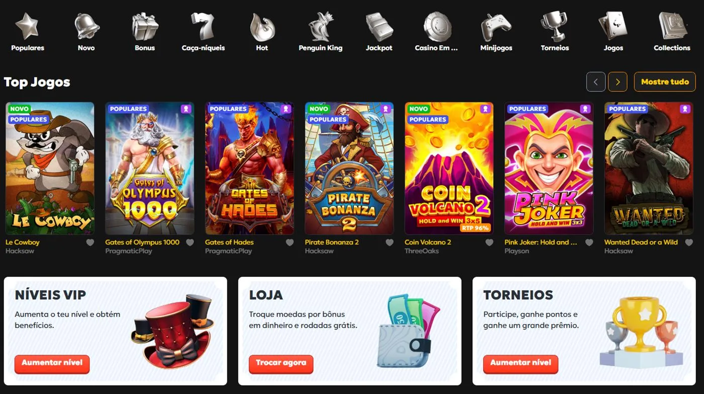Select the Penguin King category icon
The width and height of the screenshot is (704, 394).
[320, 32]
